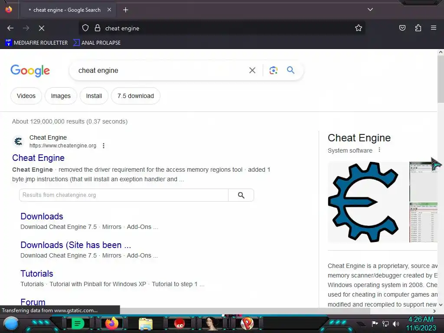444x333 pixels.
Task: Switch to Firefox on the taskbar
Action: click(111, 323)
